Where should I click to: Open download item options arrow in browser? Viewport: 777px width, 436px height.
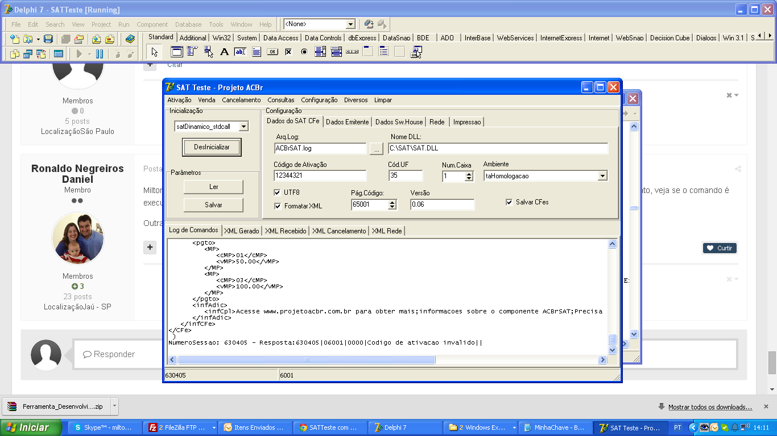[x=114, y=406]
